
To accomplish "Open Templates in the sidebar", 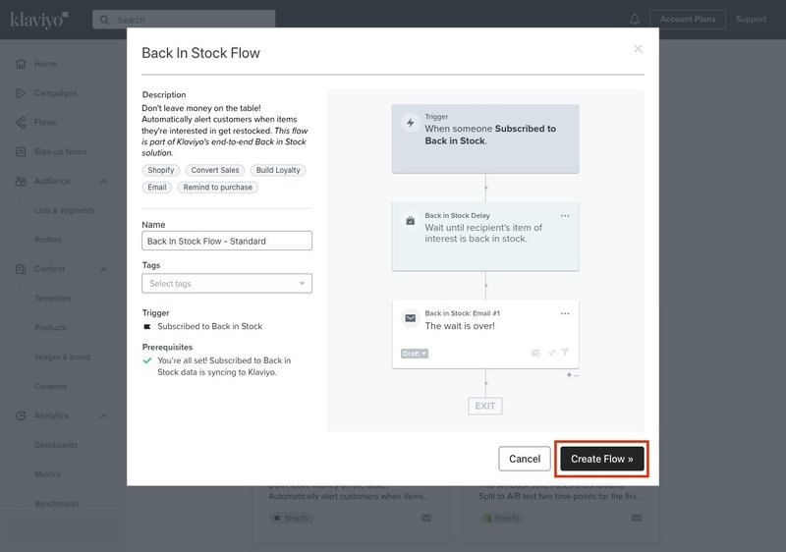I will 53,299.
